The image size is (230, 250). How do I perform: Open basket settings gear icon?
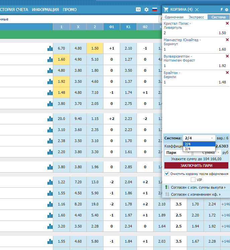(227, 10)
